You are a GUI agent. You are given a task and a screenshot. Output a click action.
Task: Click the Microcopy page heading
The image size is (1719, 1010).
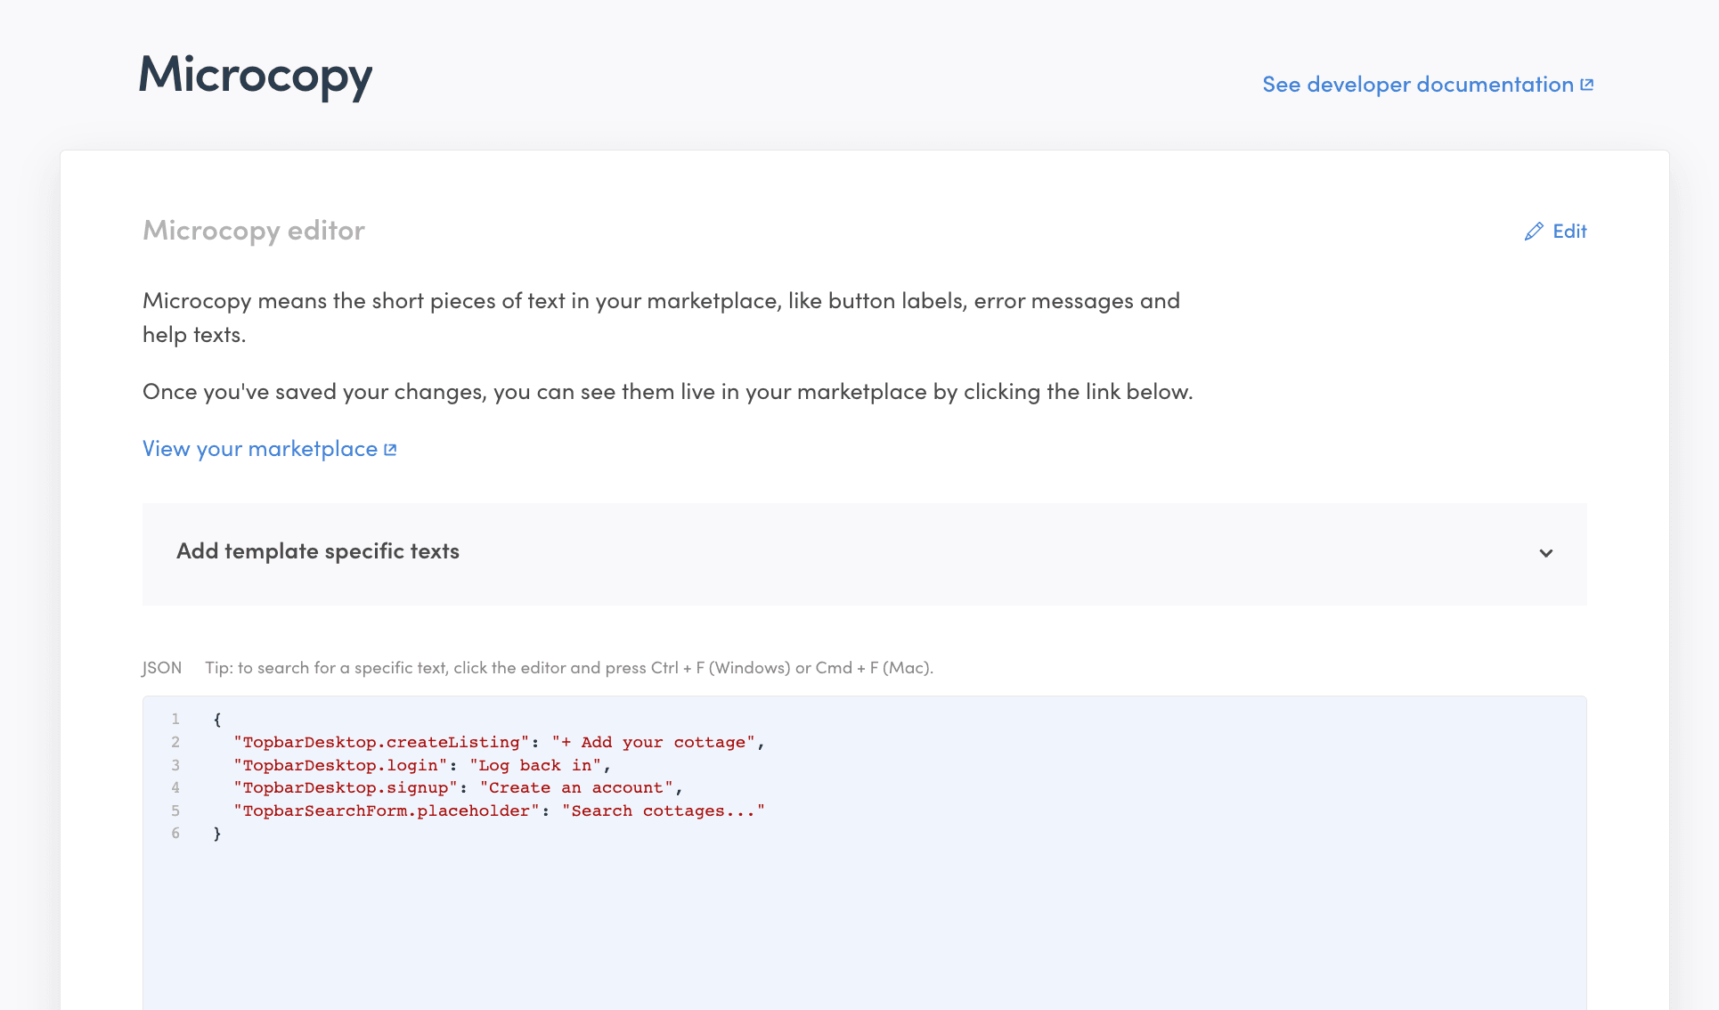click(x=256, y=75)
